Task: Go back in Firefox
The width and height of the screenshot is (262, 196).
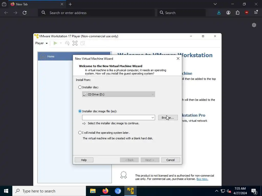Action: 6,13
